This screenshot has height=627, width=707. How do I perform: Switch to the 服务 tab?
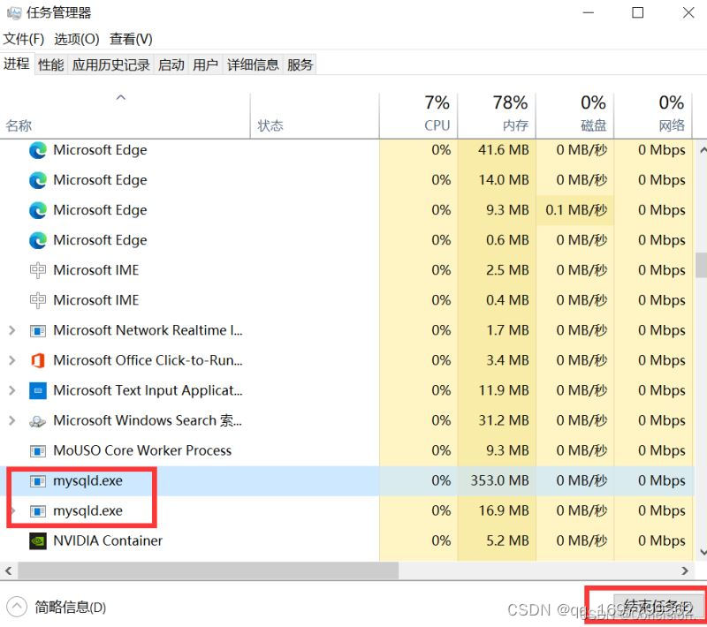(300, 64)
